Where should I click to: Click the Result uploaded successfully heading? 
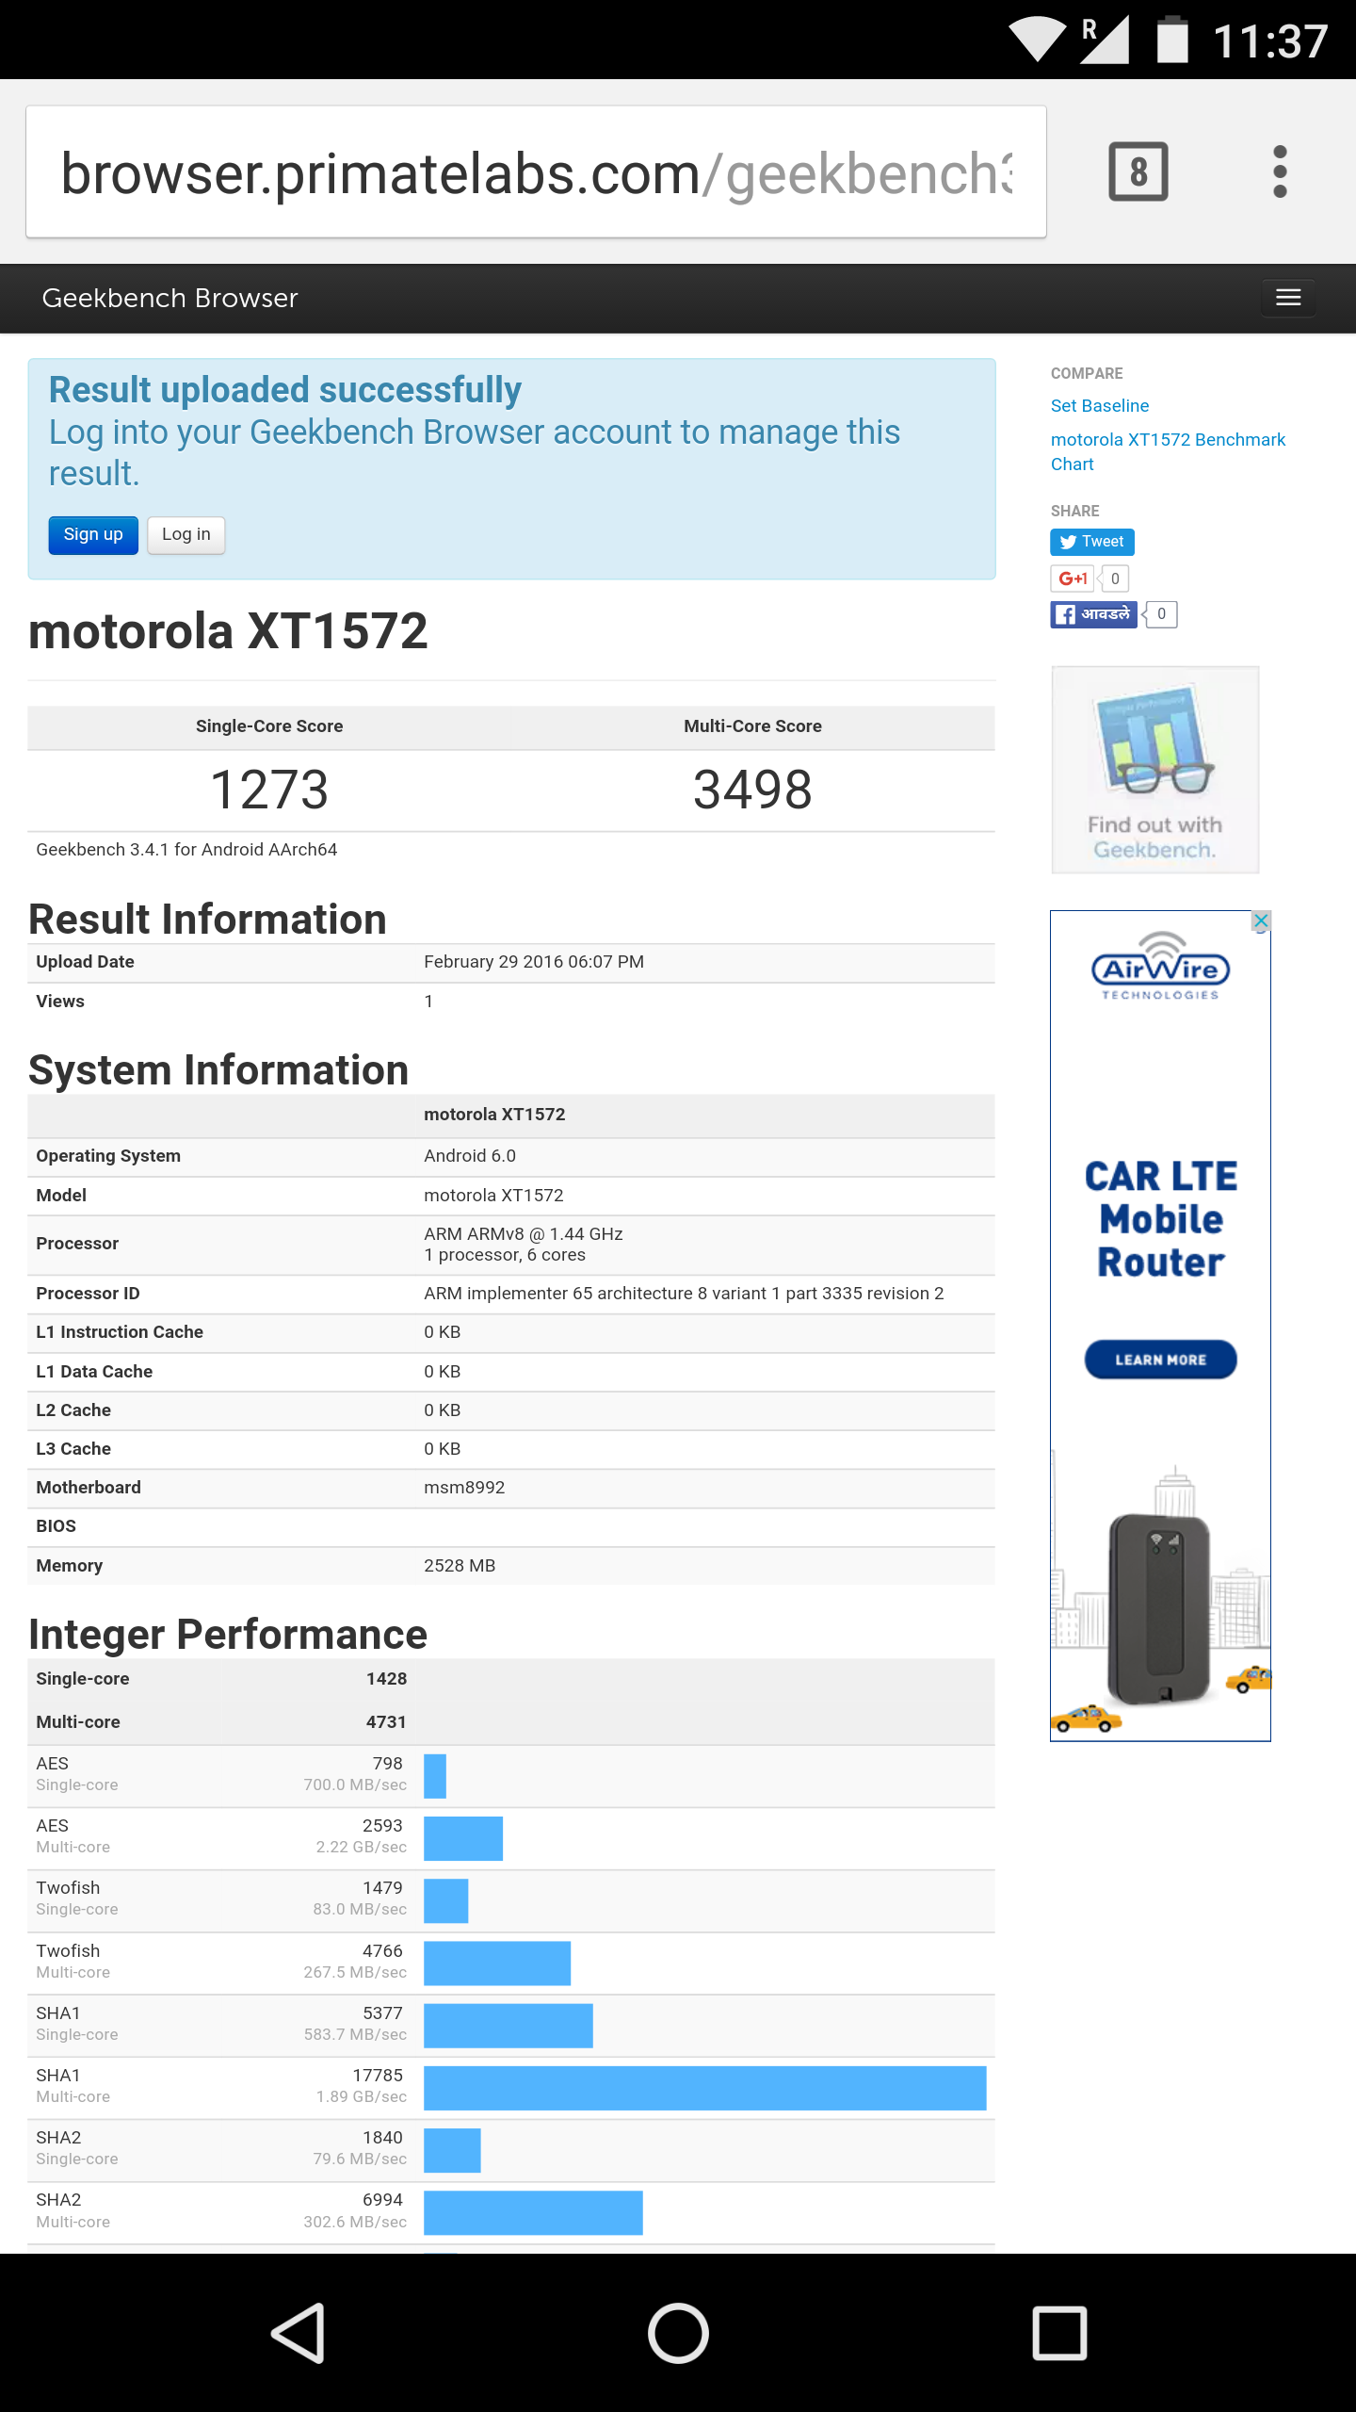(x=285, y=390)
